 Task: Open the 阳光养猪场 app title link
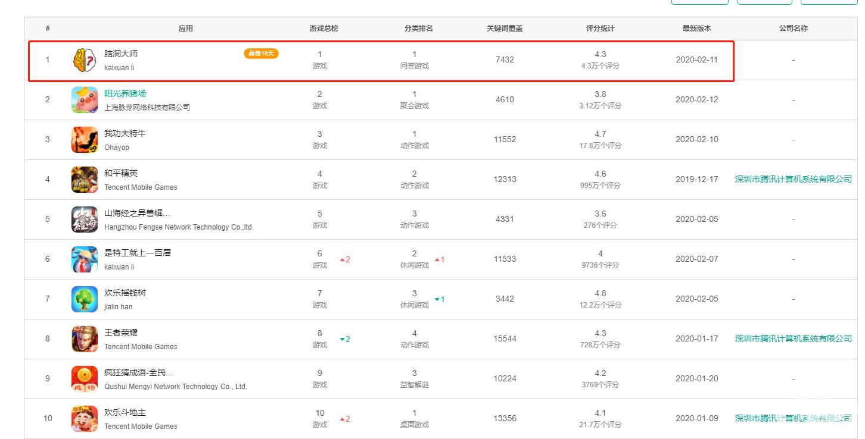pos(125,93)
